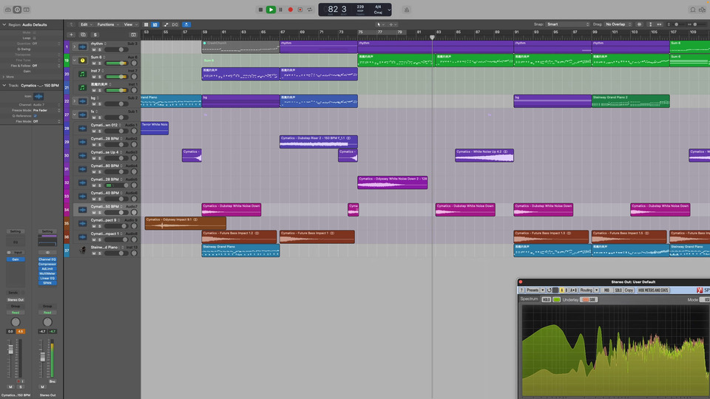Switch to the list grid view icon
The width and height of the screenshot is (710, 399).
tap(146, 24)
